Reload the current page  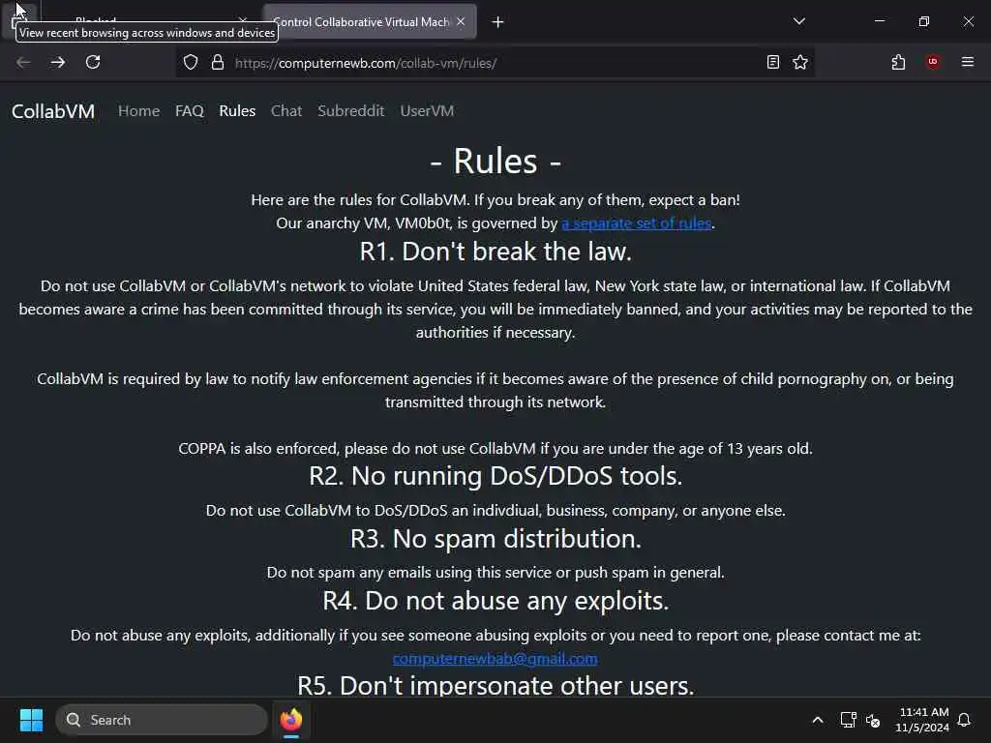(x=93, y=62)
